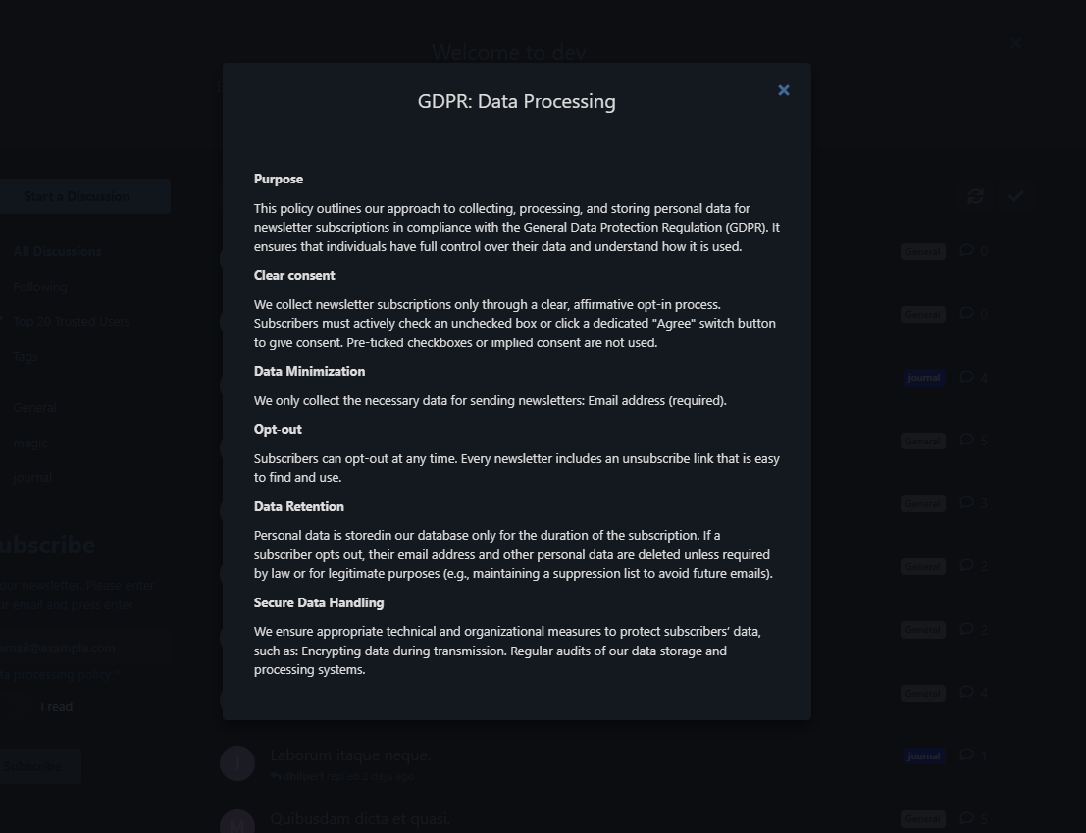This screenshot has width=1086, height=833.
Task: Open the All Discussions sidebar item
Action: (57, 252)
